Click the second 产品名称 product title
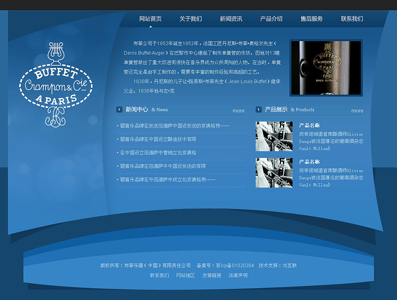The width and height of the screenshot is (397, 300). tap(309, 161)
